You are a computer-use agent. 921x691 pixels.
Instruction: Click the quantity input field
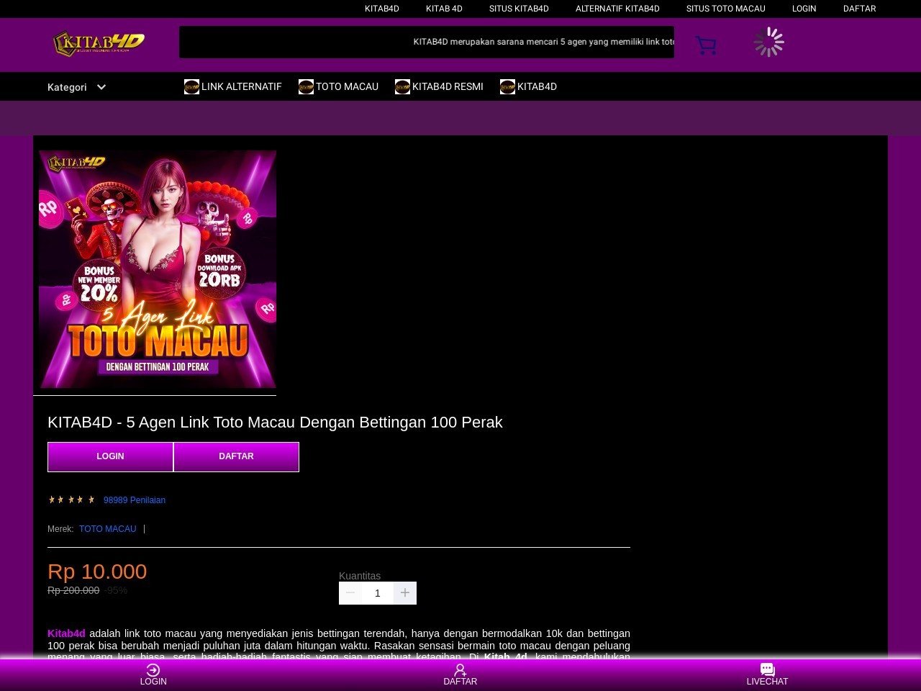pos(378,593)
